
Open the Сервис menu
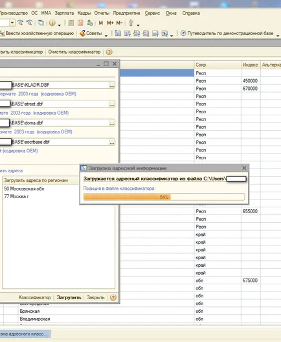pyautogui.click(x=152, y=13)
